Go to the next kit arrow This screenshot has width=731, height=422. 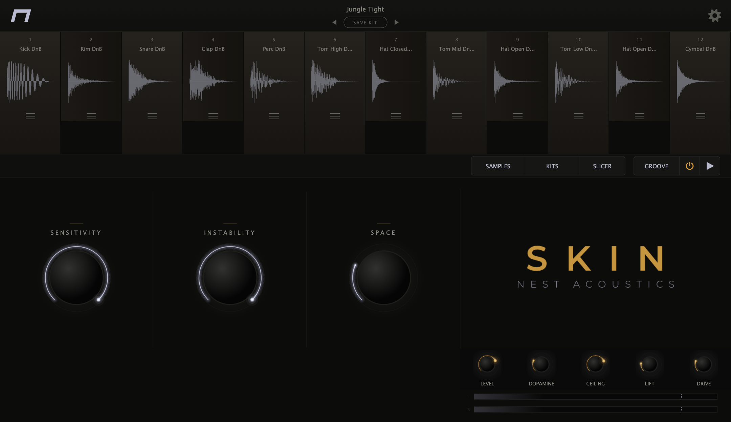[396, 22]
